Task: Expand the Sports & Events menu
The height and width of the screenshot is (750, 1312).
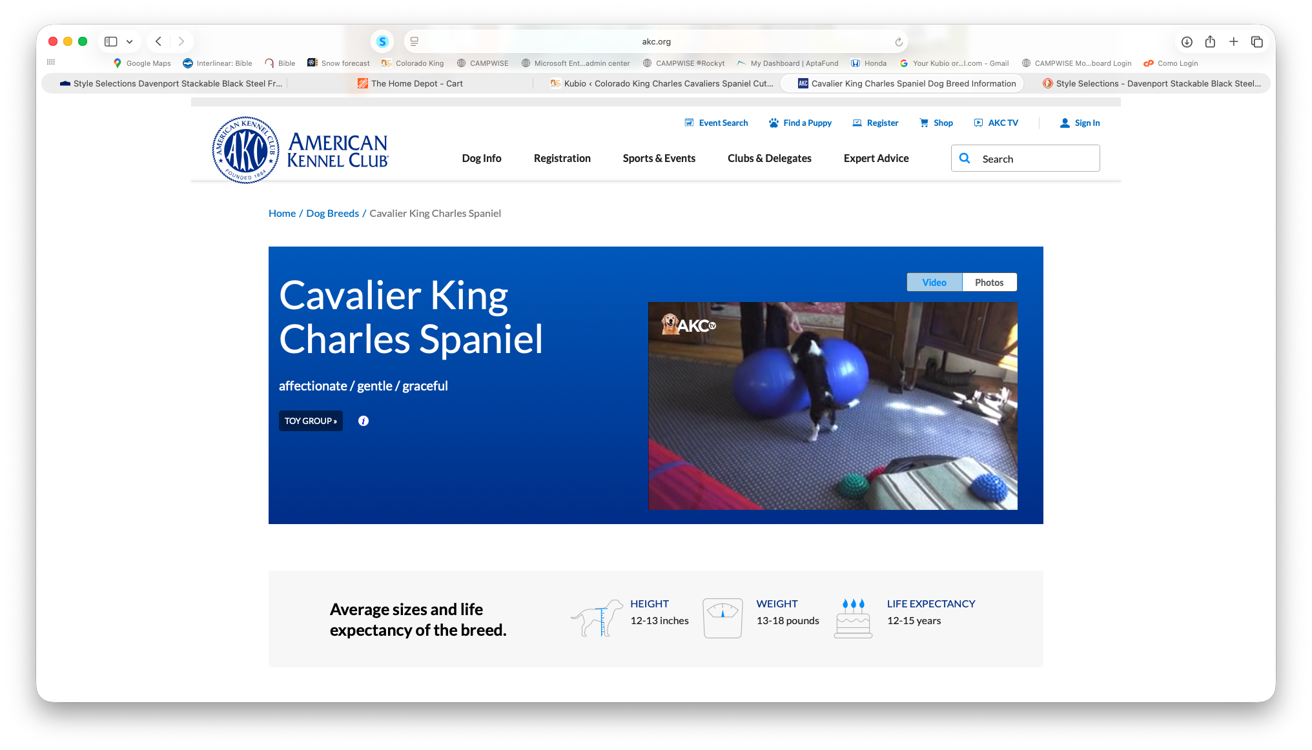Action: point(659,158)
